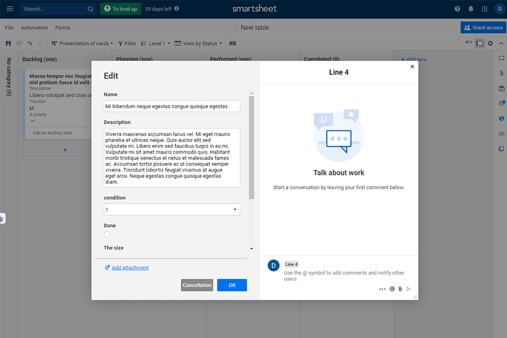The height and width of the screenshot is (338, 507).
Task: Open the apps grid launcher icon
Action: 484,9
